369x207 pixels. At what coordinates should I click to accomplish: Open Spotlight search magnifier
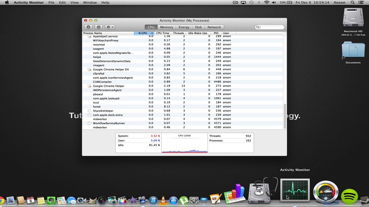tap(353, 3)
